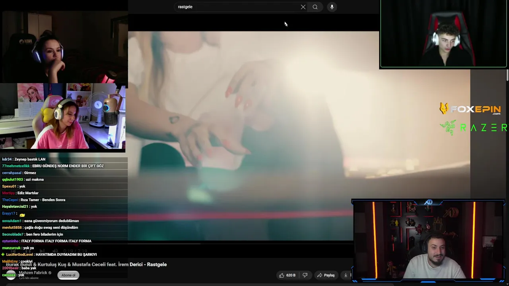Click chat message 'ben fero biladerim için'

[x=45, y=234]
